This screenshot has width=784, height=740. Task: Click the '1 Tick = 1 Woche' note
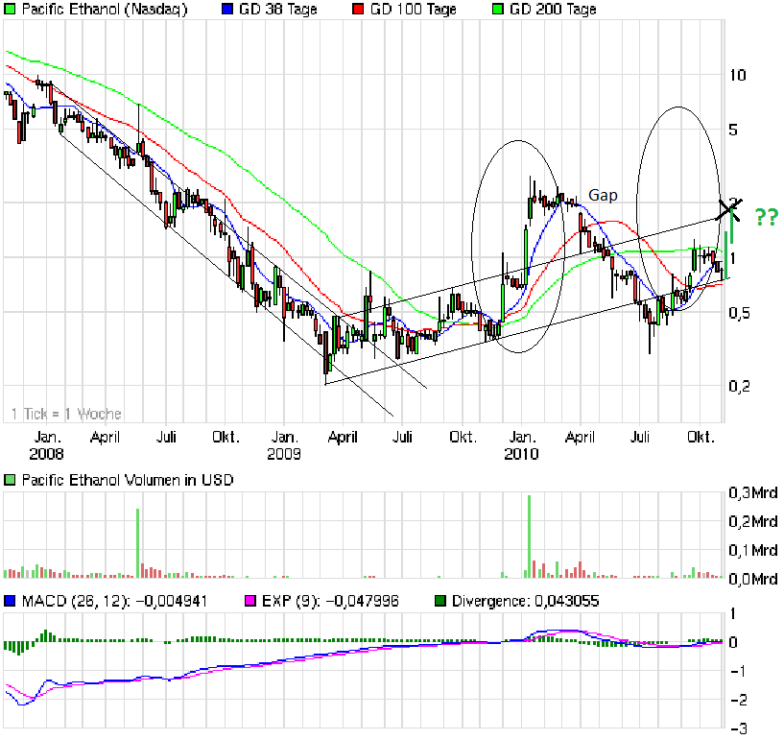click(x=66, y=414)
